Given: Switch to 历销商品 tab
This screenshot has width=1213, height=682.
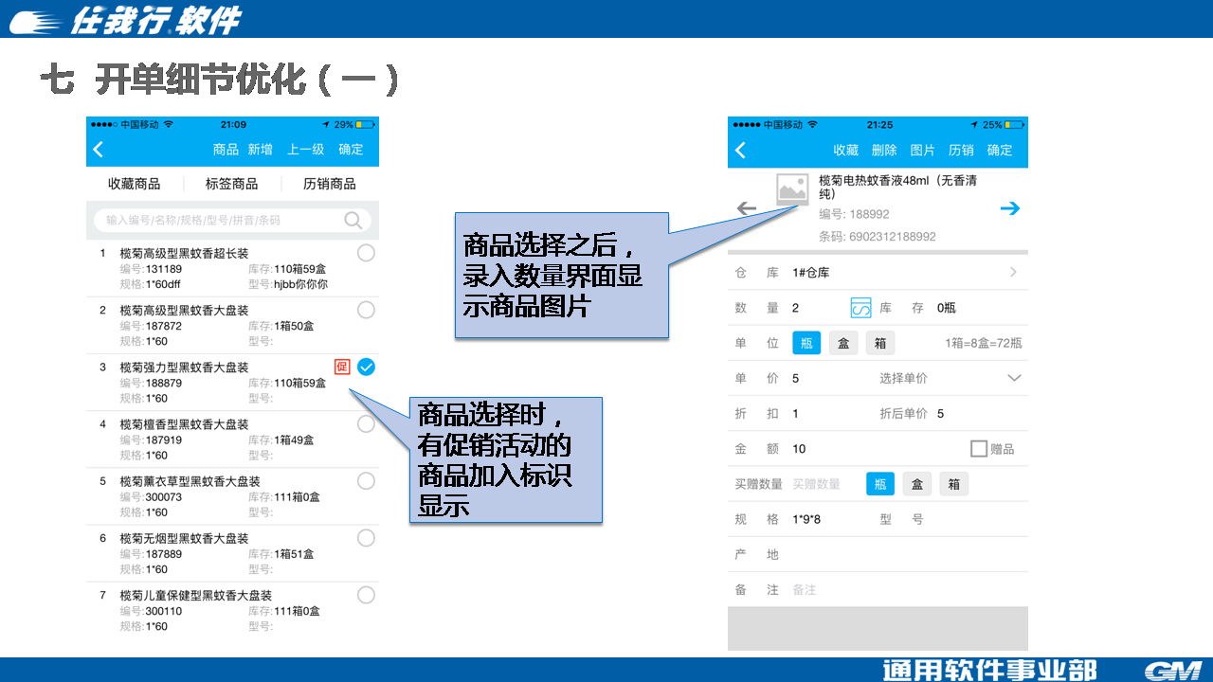Looking at the screenshot, I should click(x=329, y=184).
